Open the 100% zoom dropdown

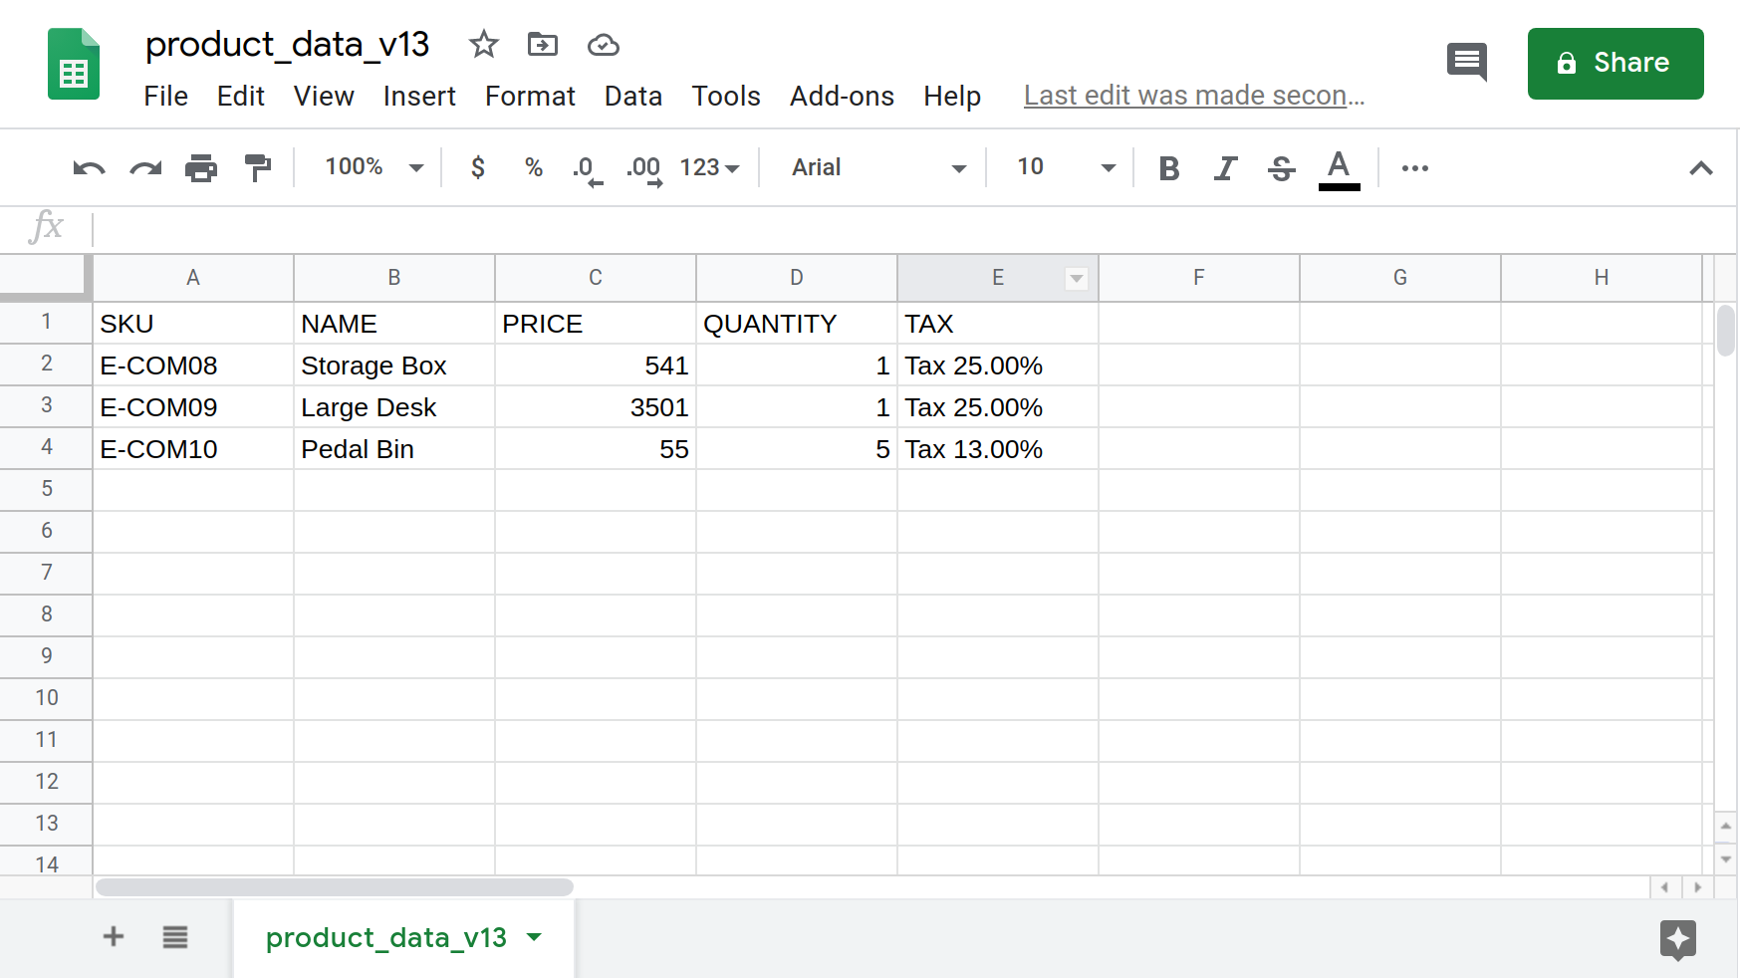[x=374, y=167]
